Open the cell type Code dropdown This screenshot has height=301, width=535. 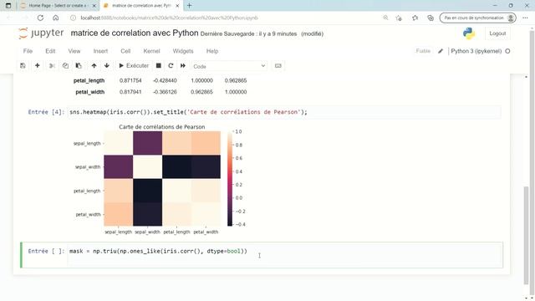point(229,66)
